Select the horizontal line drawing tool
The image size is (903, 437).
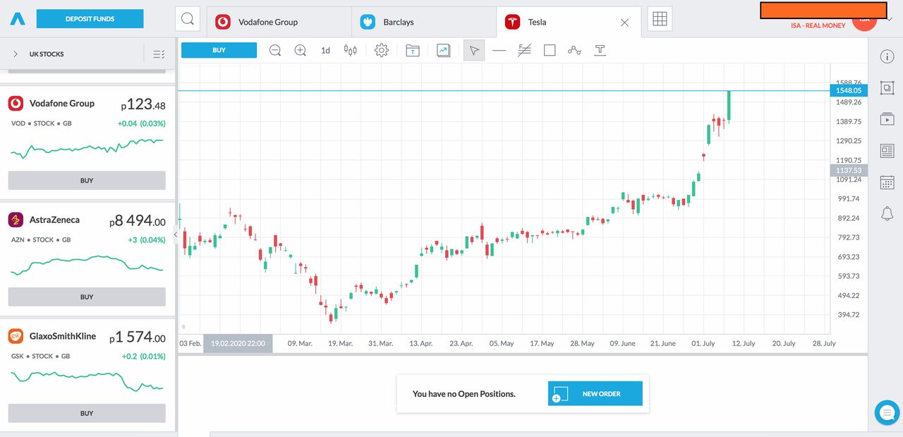(x=499, y=50)
